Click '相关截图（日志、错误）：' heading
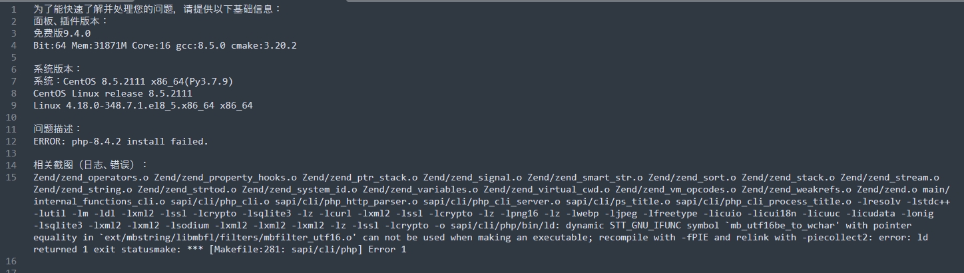 (x=91, y=165)
